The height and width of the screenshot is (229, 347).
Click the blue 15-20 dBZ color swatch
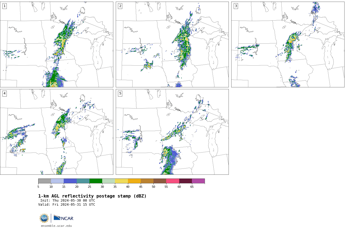tap(70, 181)
